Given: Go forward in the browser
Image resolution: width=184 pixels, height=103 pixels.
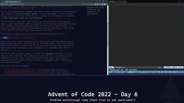Looking at the screenshot, I should [4, 4].
